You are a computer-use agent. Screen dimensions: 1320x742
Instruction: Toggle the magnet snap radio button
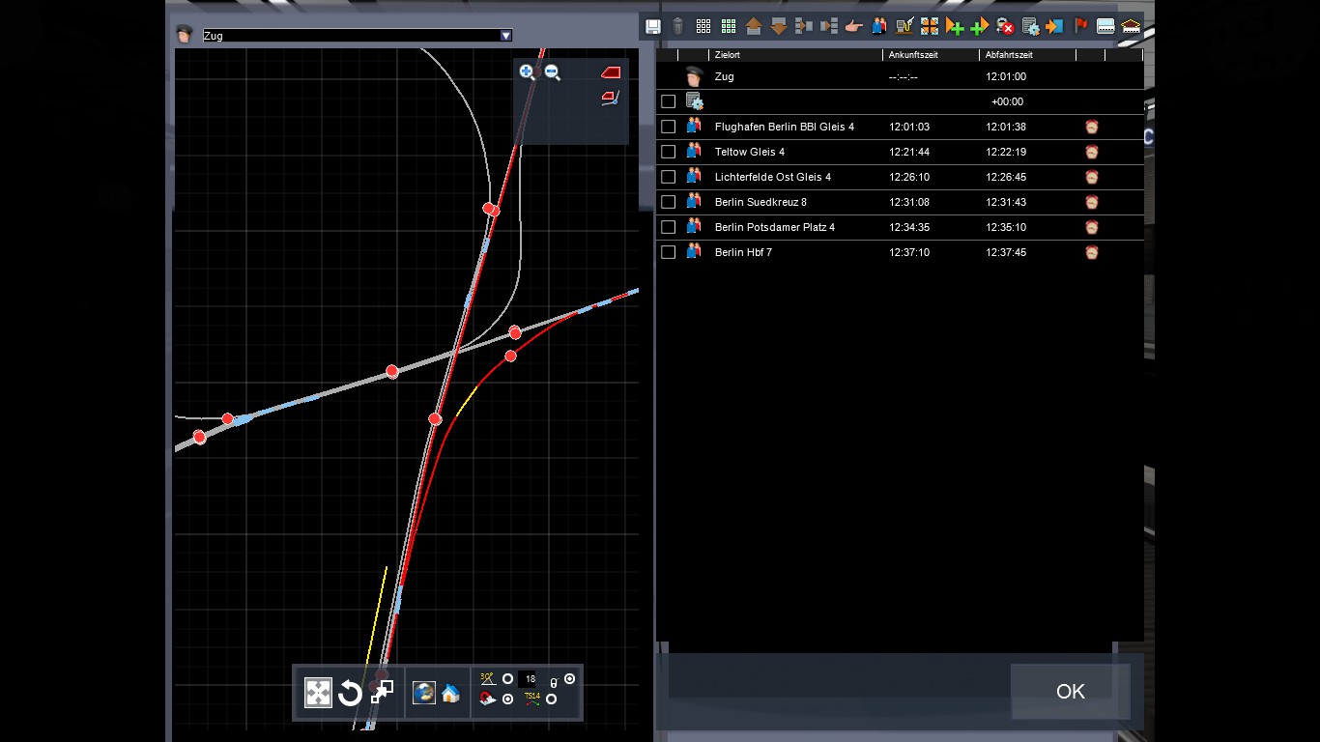508,699
